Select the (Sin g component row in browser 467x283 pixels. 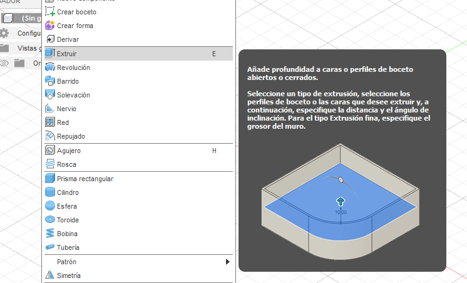[x=21, y=18]
